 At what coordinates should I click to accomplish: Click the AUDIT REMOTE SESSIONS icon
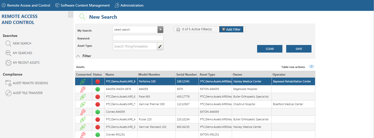pos(8,83)
